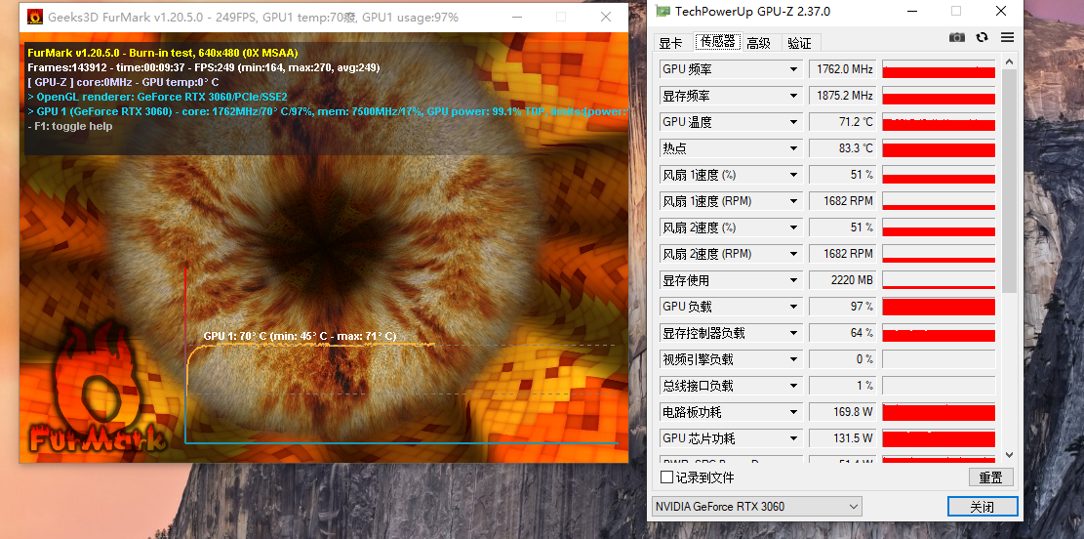Open the 电路板功耗 sensor dropdown arrow
Image resolution: width=1084 pixels, height=539 pixels.
coord(793,412)
